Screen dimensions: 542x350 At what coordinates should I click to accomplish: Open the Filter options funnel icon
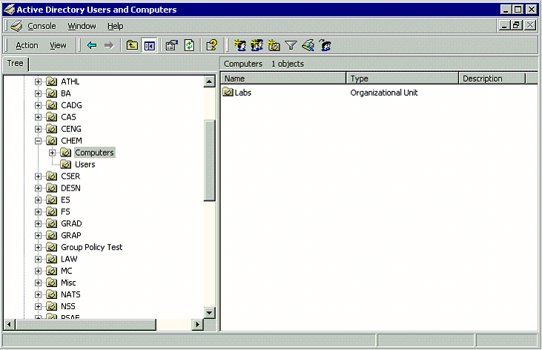coord(291,45)
